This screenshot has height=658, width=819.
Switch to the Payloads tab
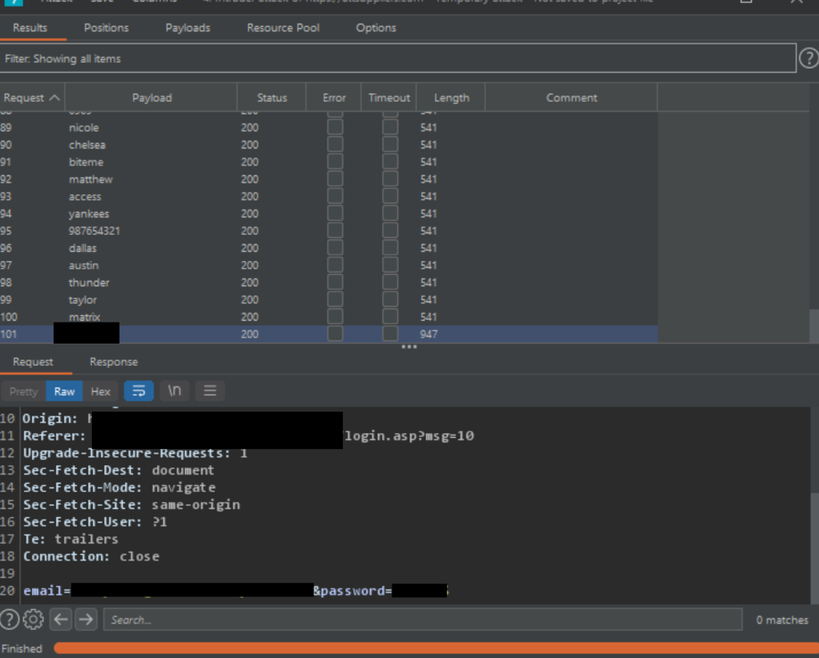pyautogui.click(x=188, y=27)
